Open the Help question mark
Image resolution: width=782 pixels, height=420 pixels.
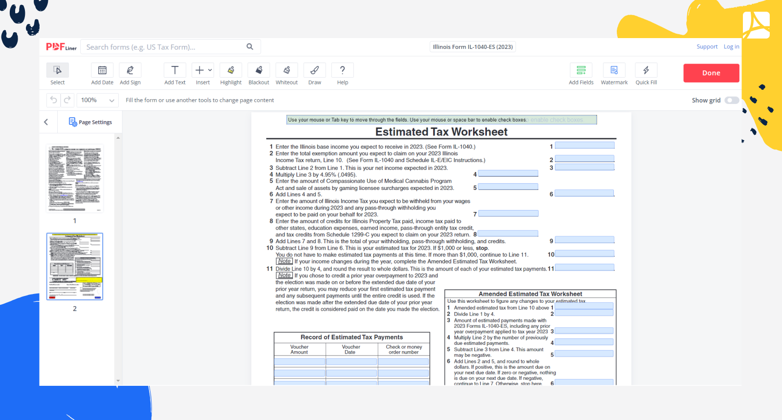click(343, 70)
